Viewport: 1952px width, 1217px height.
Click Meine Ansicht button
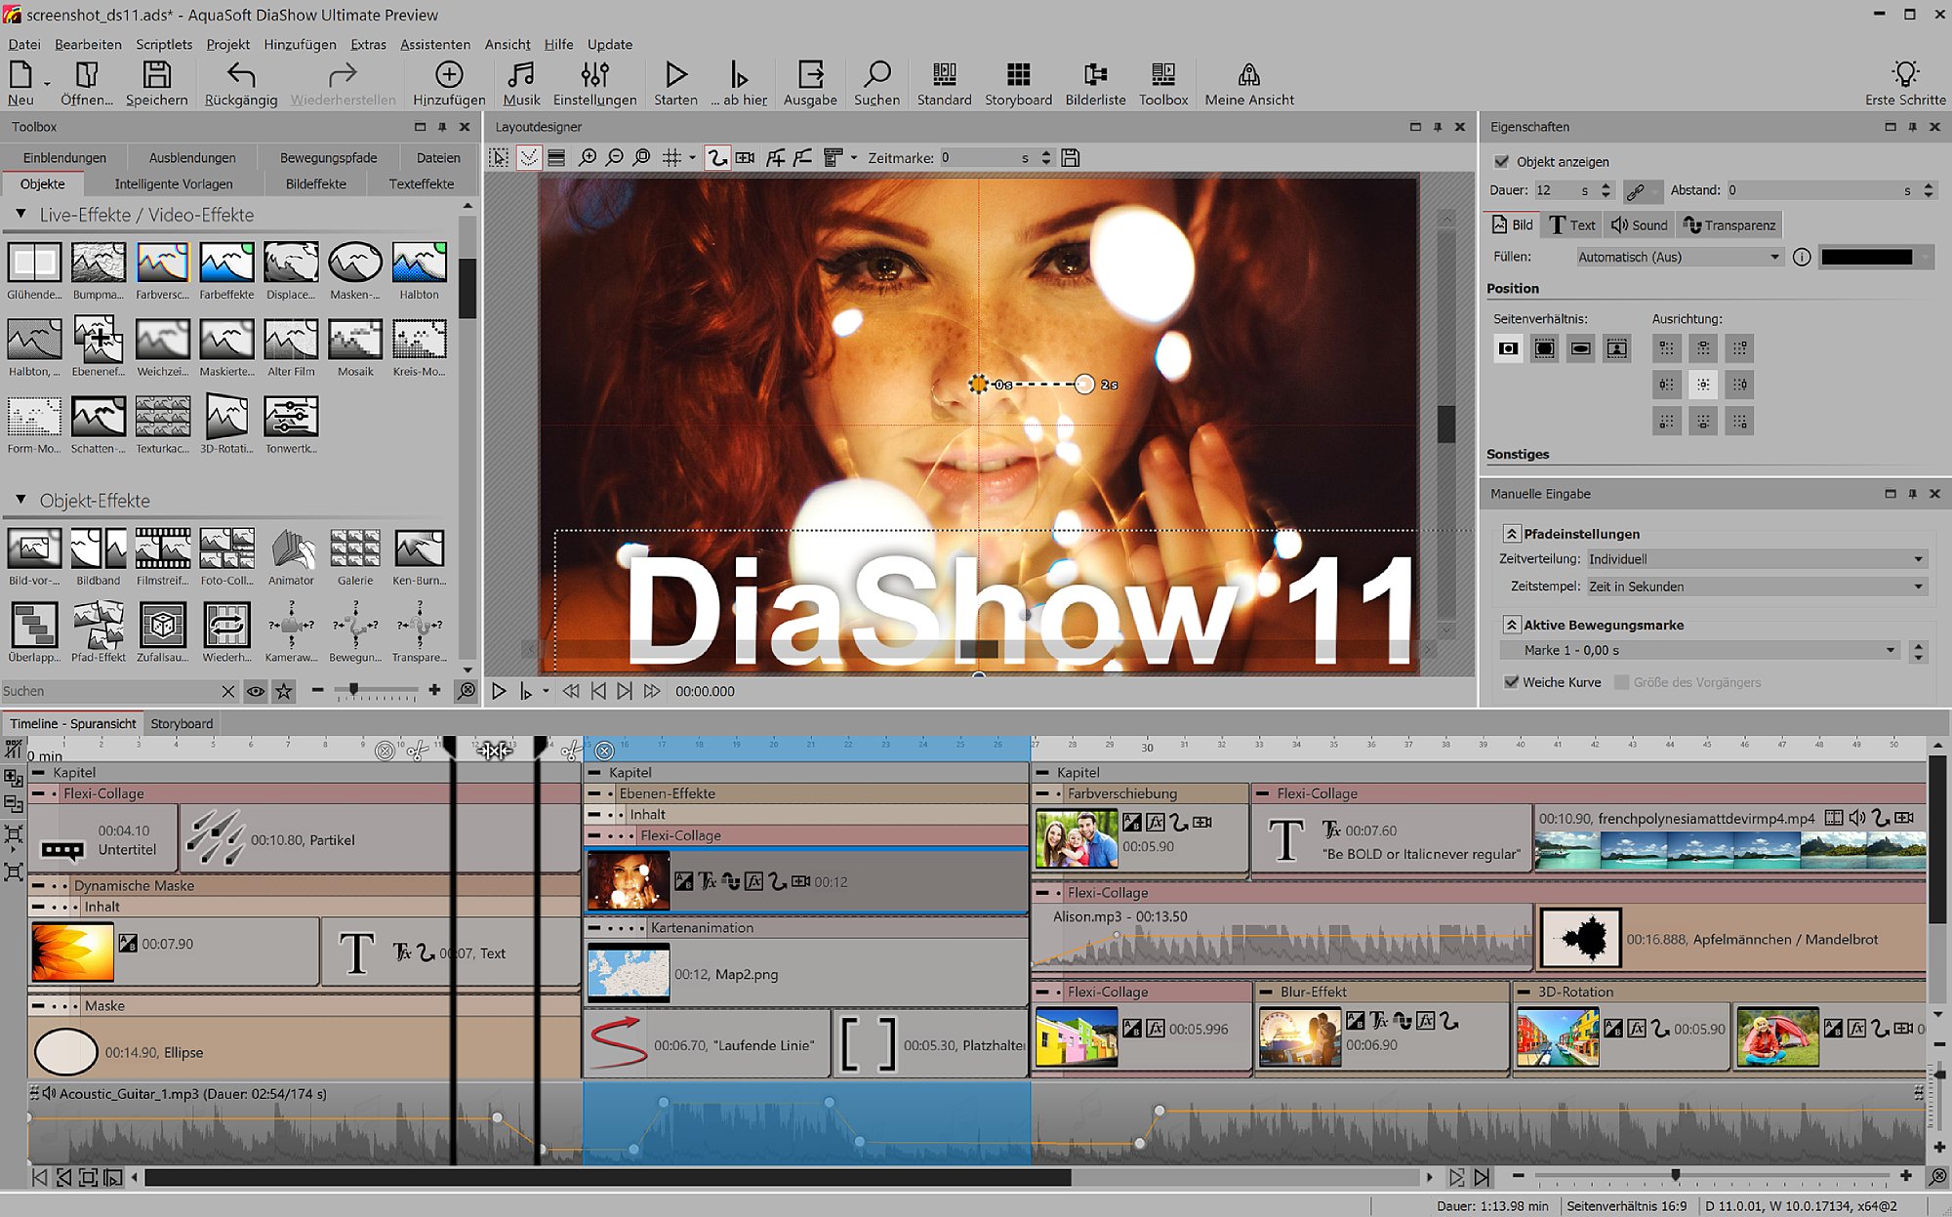click(x=1249, y=84)
